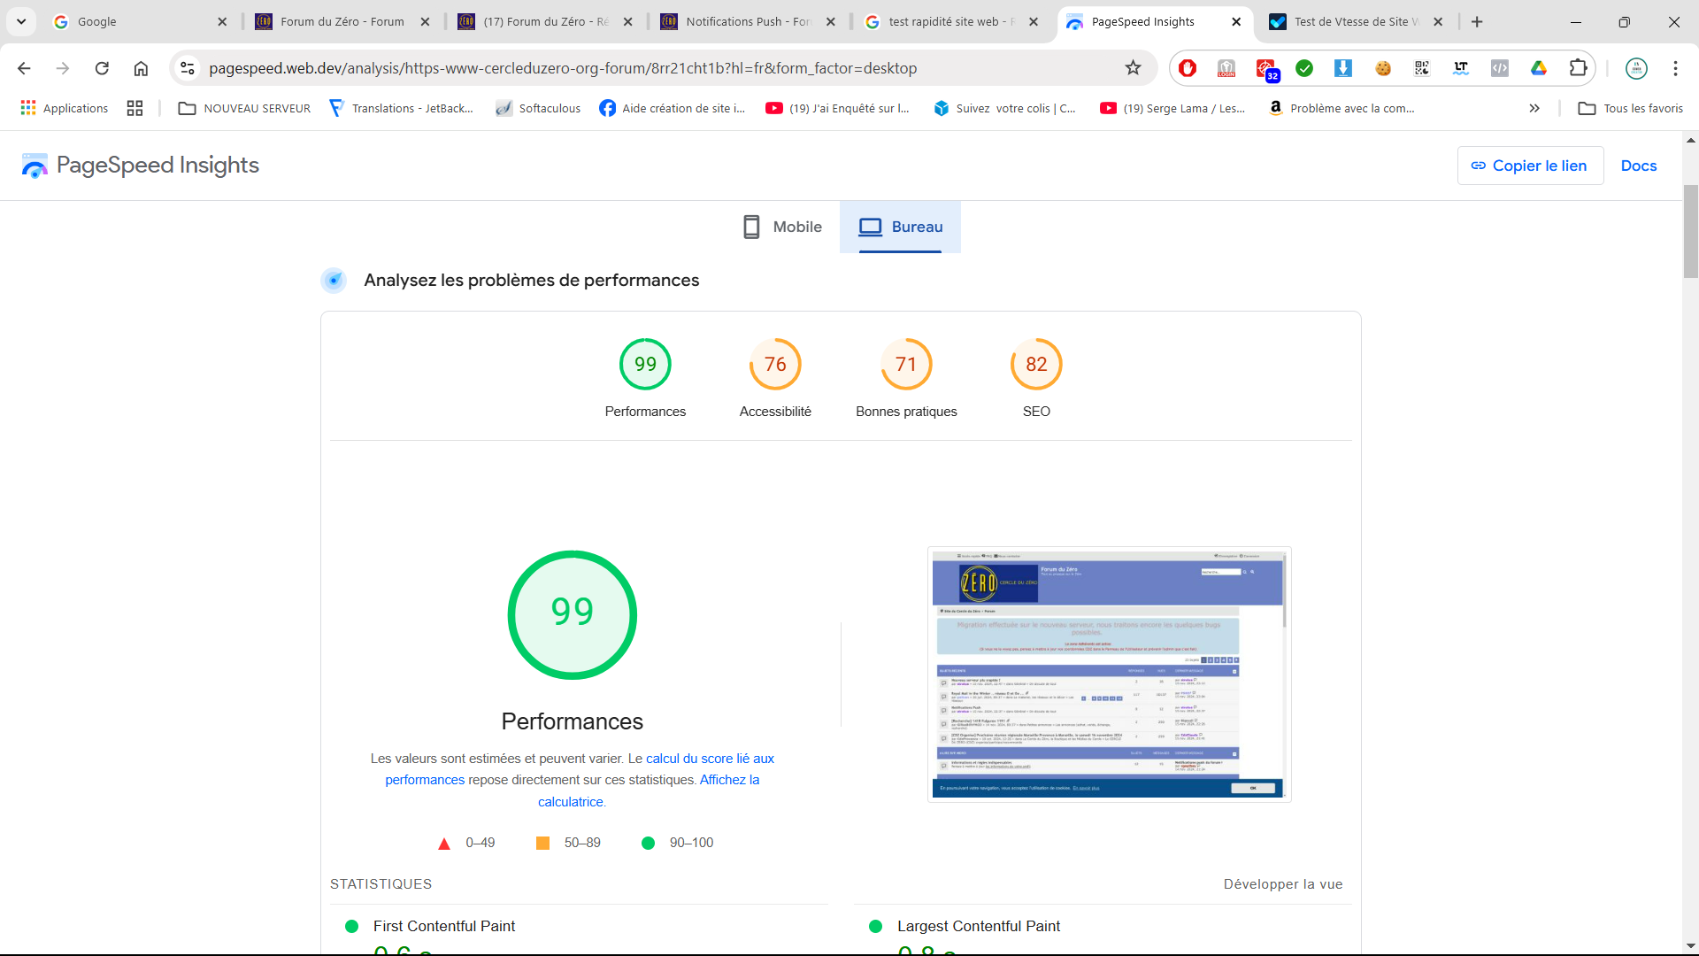Reload the page with the refresh icon
The width and height of the screenshot is (1699, 956).
click(x=102, y=68)
